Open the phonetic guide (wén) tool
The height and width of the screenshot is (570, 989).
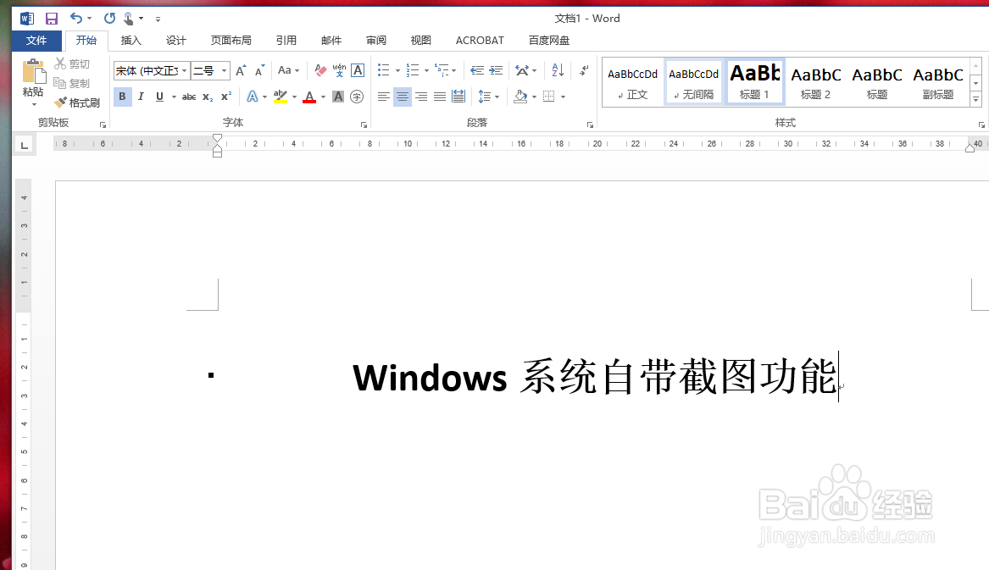pyautogui.click(x=339, y=70)
